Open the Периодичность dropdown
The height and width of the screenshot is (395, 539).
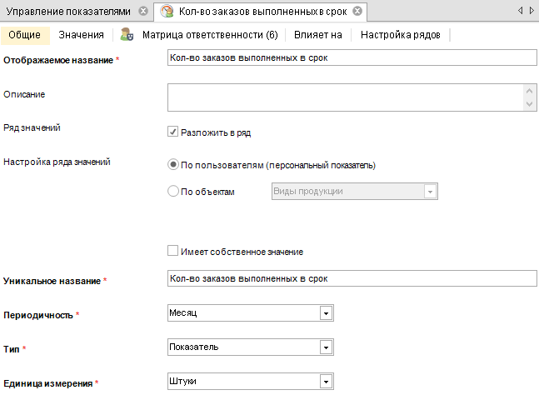click(x=327, y=313)
